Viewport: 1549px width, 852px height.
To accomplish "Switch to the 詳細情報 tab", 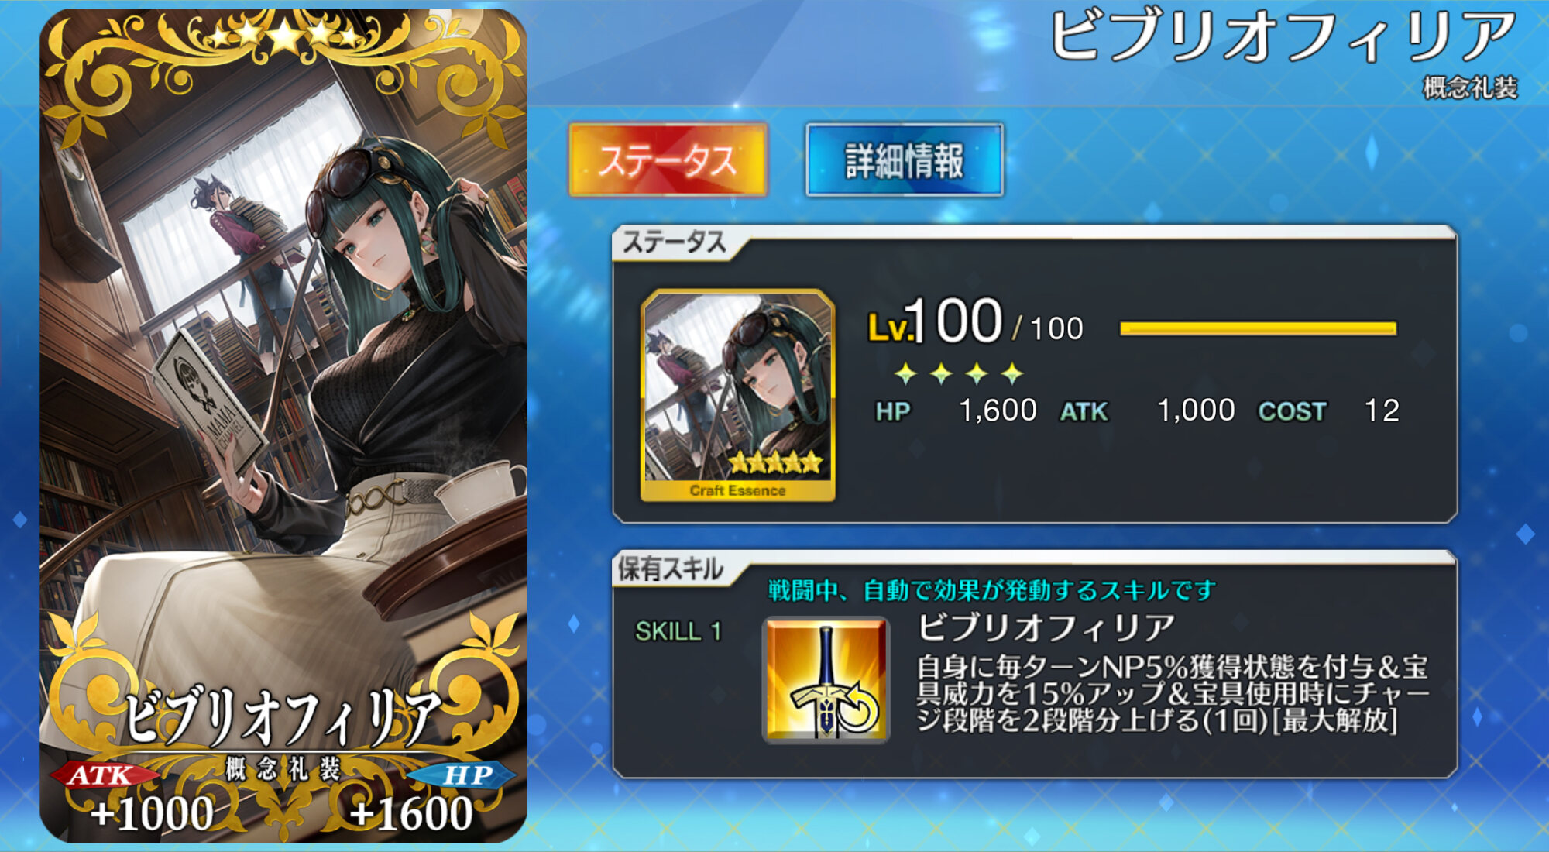I will coord(904,160).
